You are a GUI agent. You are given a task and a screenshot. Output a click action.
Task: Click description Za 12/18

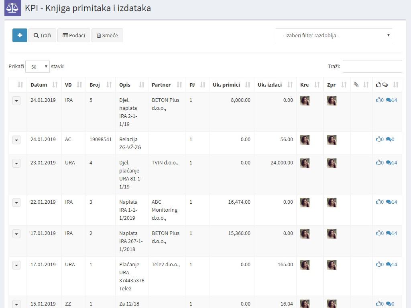[129, 304]
